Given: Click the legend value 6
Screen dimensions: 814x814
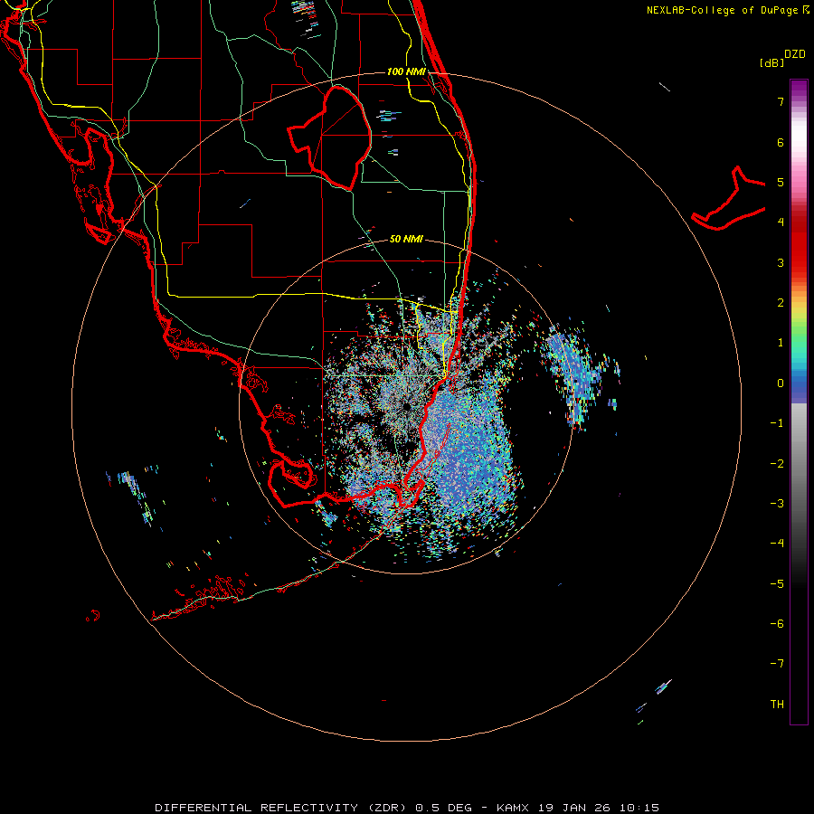Looking at the screenshot, I should coord(781,142).
